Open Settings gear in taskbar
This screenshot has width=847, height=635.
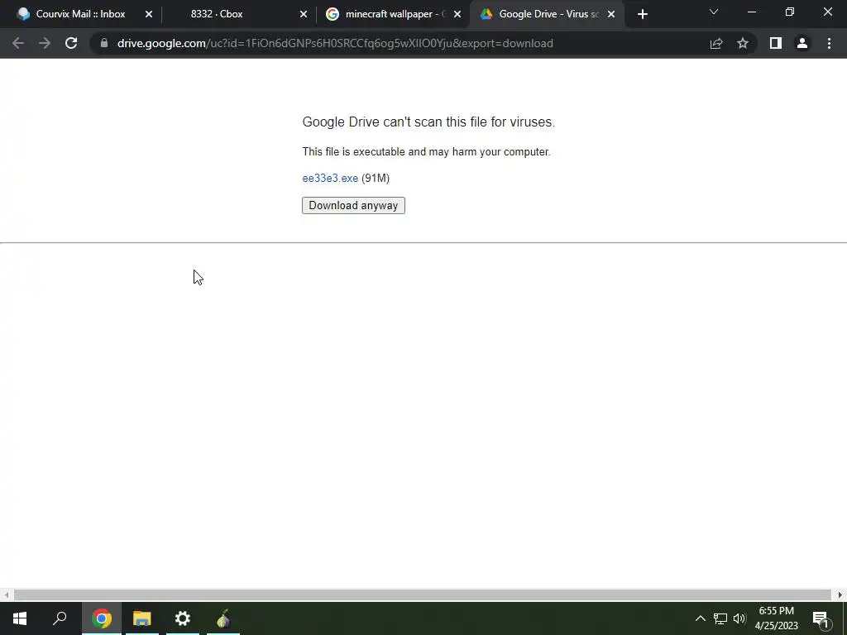pos(183,618)
